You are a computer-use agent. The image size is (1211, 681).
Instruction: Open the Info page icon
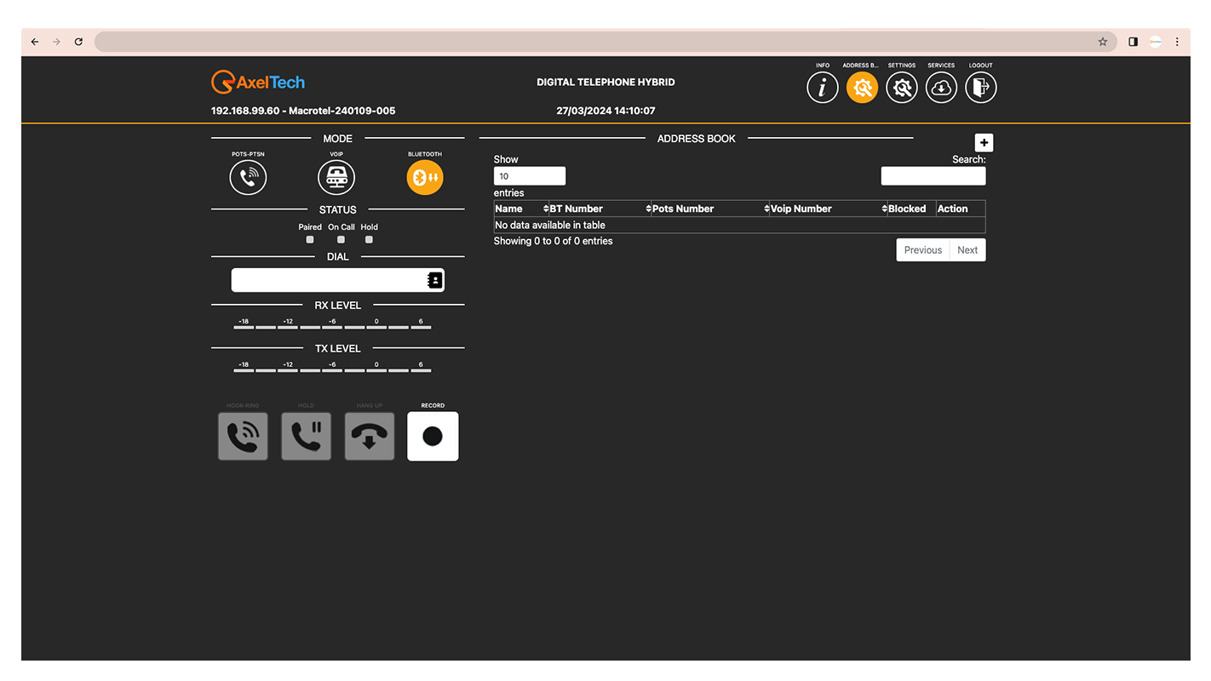822,88
